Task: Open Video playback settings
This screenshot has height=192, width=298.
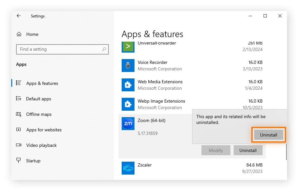Action: [x=42, y=145]
